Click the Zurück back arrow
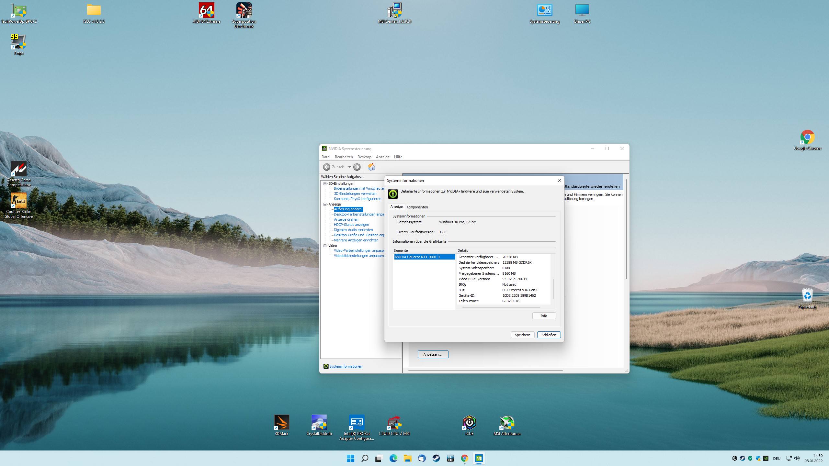The height and width of the screenshot is (466, 829). pos(327,167)
